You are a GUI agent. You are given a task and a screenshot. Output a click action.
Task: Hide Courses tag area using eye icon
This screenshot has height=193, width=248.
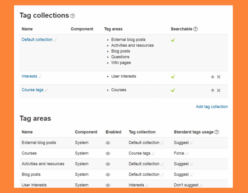coord(108,153)
